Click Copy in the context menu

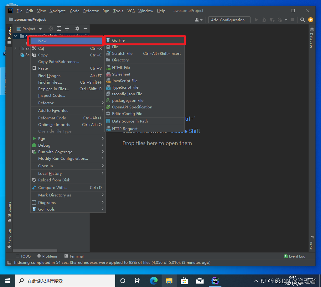(68, 55)
